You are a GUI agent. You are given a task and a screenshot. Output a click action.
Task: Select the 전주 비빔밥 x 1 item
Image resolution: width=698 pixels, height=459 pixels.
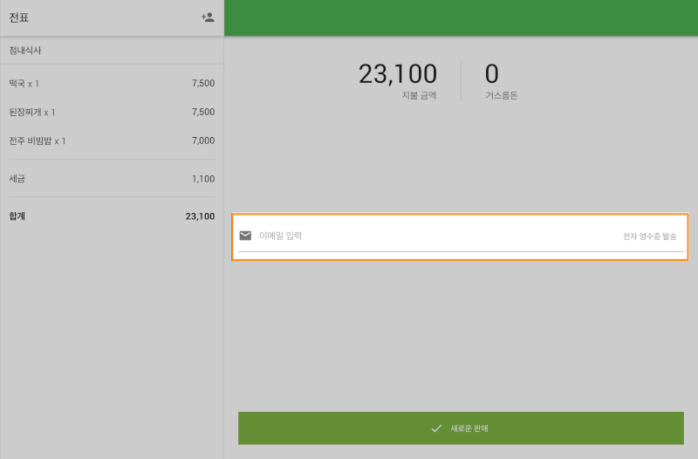(38, 141)
